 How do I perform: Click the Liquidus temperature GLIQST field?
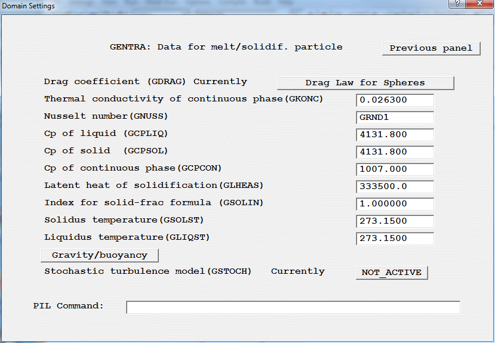coord(395,239)
